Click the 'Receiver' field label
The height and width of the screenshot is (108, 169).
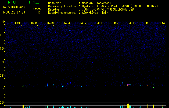(55, 9)
